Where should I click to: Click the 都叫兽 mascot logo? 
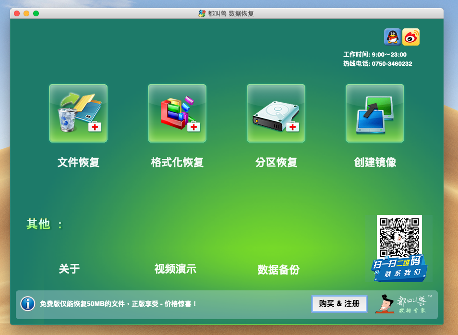pos(403,304)
